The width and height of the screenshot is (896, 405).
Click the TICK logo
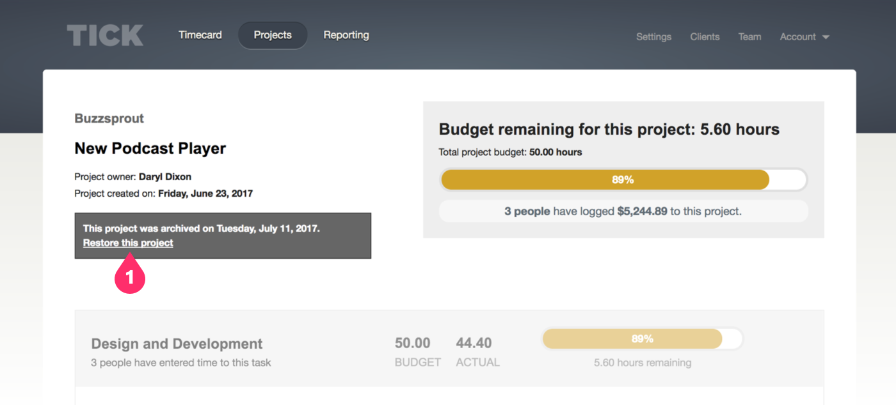point(104,36)
